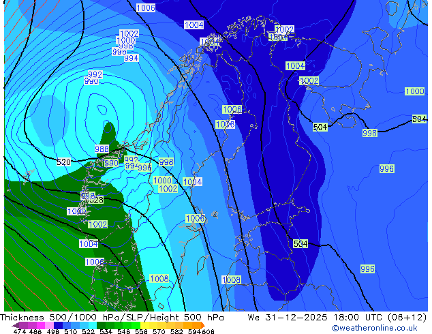
Task: Pick the cyan legend swatch above 522
Action: [93, 325]
